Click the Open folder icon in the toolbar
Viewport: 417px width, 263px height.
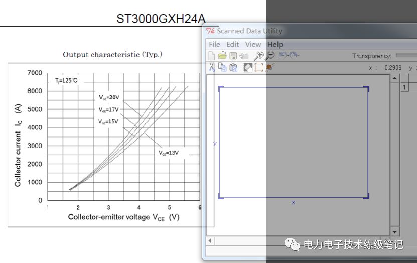[222, 55]
